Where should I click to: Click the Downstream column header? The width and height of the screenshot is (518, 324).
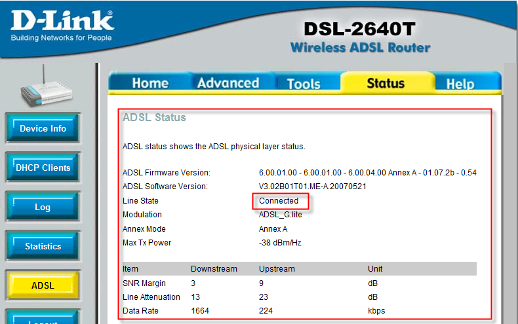click(214, 269)
